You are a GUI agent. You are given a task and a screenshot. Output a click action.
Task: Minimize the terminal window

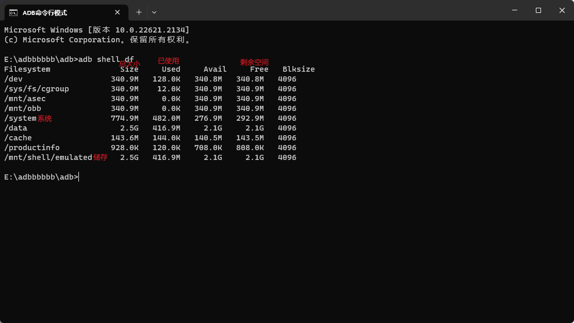(x=514, y=10)
